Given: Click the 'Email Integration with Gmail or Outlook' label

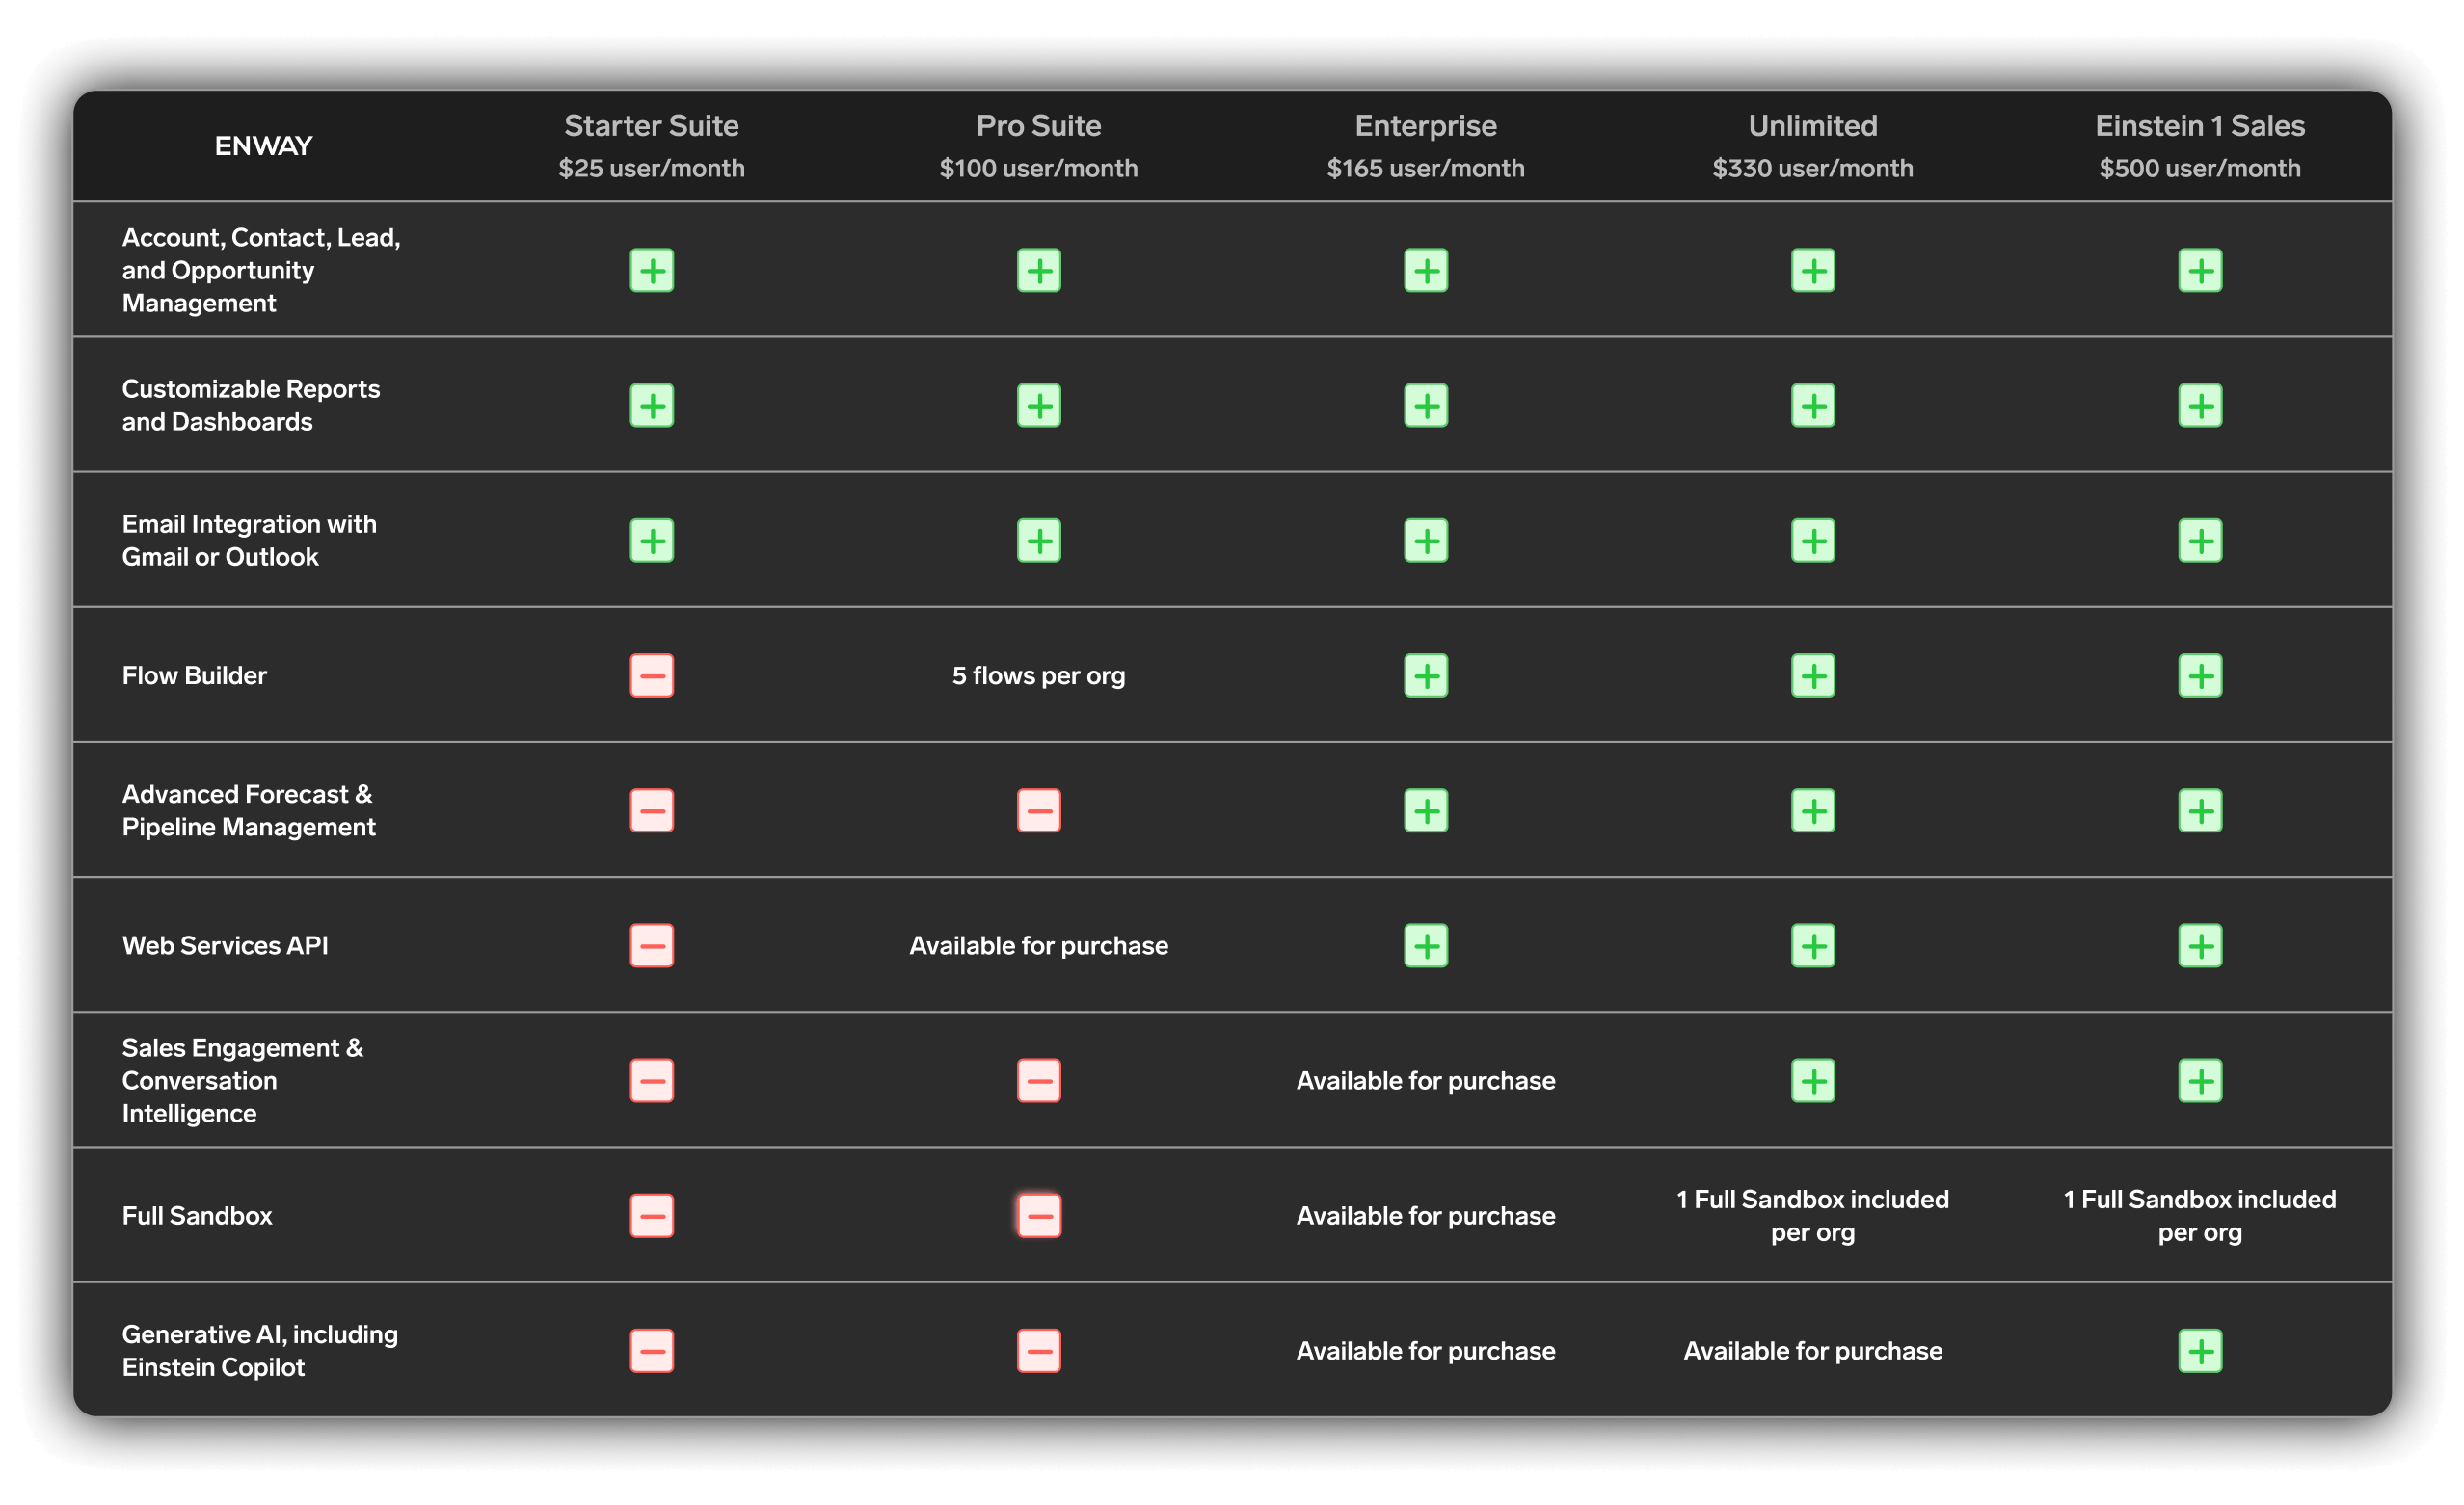Looking at the screenshot, I should [249, 541].
